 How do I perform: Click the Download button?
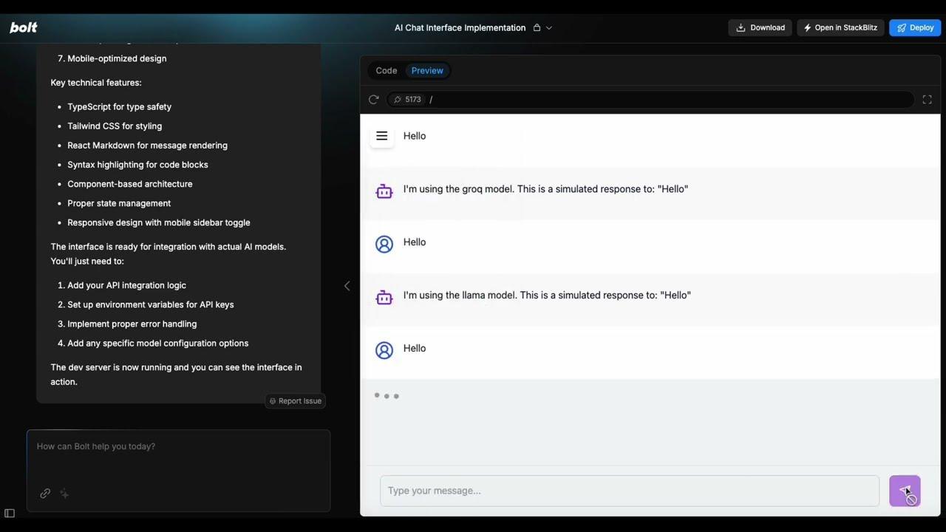(x=760, y=28)
